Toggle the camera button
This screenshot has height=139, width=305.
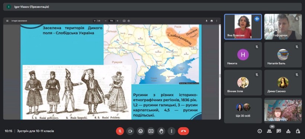pyautogui.click(x=130, y=131)
